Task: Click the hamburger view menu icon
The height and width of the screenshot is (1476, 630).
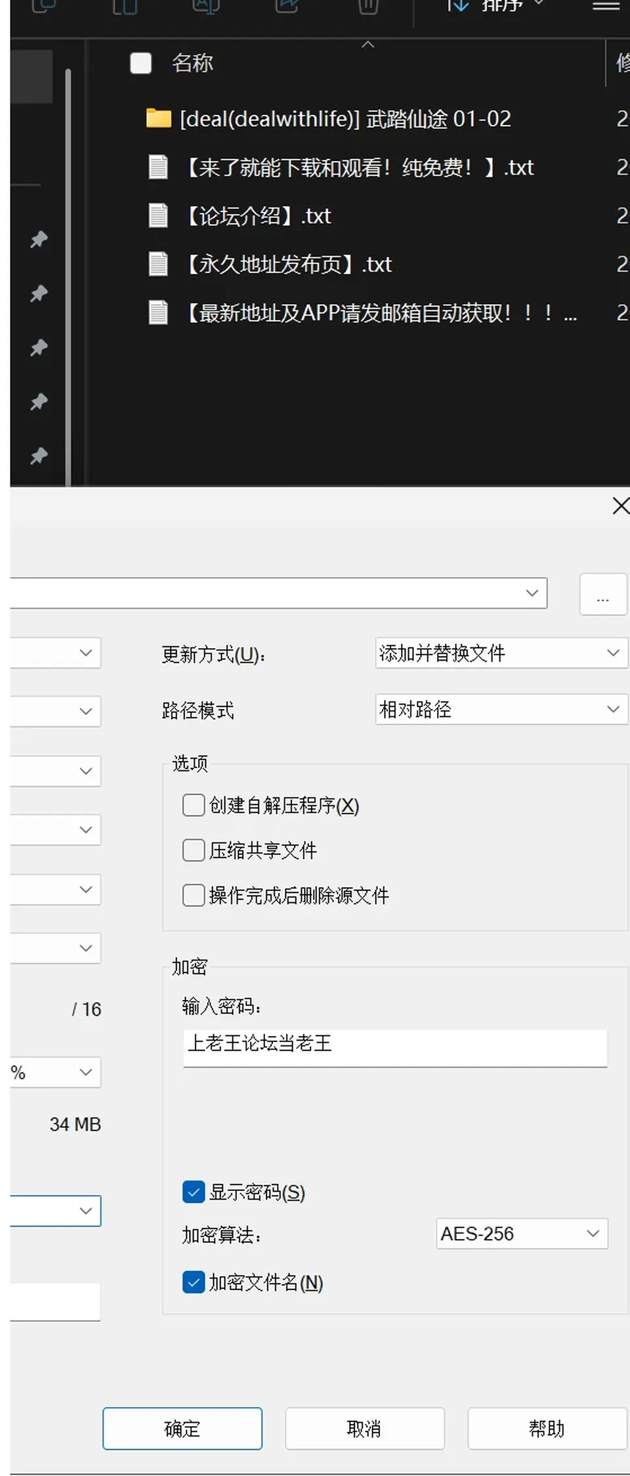Action: point(606,6)
